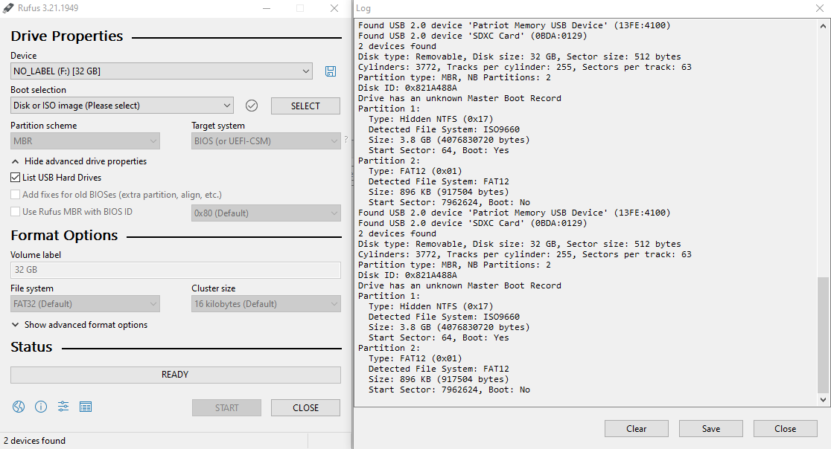831x449 pixels.
Task: Click the Log scrollbar down arrow
Action: click(823, 400)
